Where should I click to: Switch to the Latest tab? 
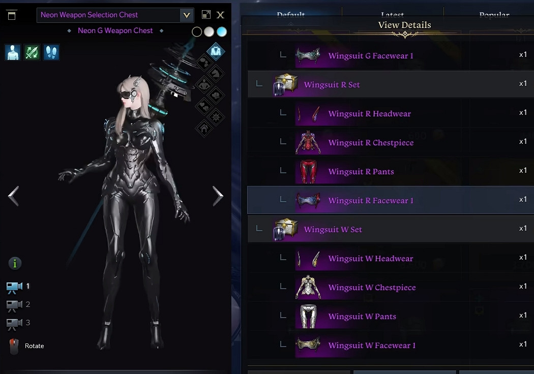392,14
